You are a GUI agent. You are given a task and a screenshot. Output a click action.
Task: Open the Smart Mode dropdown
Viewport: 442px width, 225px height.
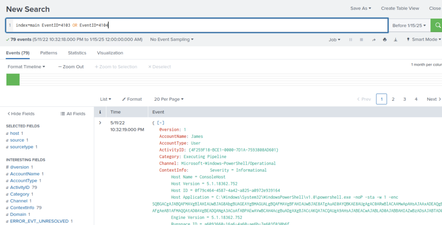coord(424,39)
